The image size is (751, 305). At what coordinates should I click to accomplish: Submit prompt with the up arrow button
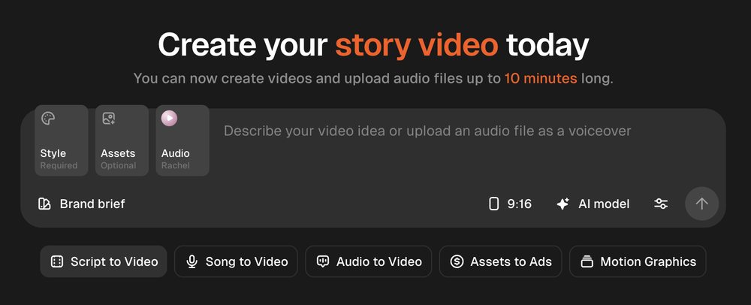pyautogui.click(x=701, y=204)
